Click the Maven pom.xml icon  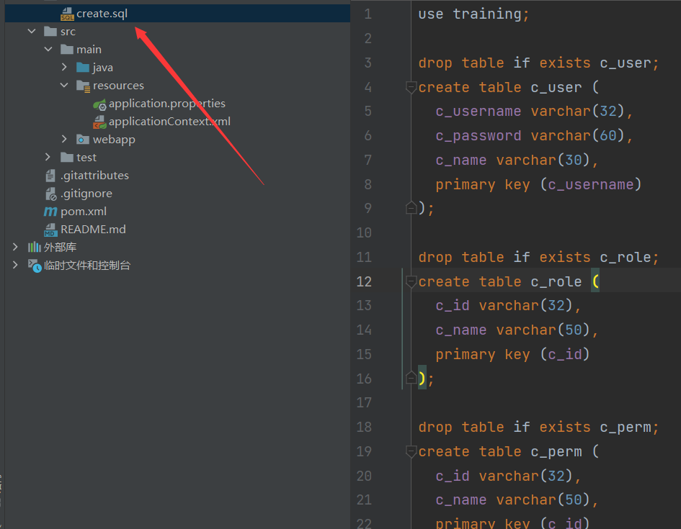pyautogui.click(x=50, y=211)
